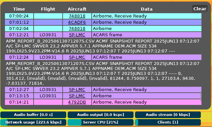The height and width of the screenshot is (127, 212).
Task: Click 'Airborne, Receive Ready' data in 07:12:27 row
Action: [x=147, y=90]
